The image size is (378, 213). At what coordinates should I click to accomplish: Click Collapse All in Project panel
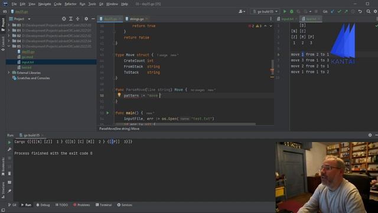point(77,19)
